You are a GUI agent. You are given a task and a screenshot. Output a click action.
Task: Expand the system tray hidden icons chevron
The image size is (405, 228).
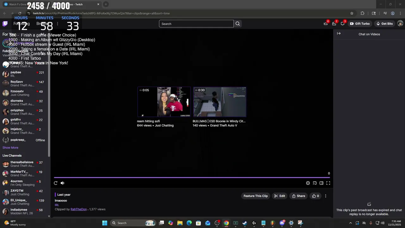tap(350, 223)
